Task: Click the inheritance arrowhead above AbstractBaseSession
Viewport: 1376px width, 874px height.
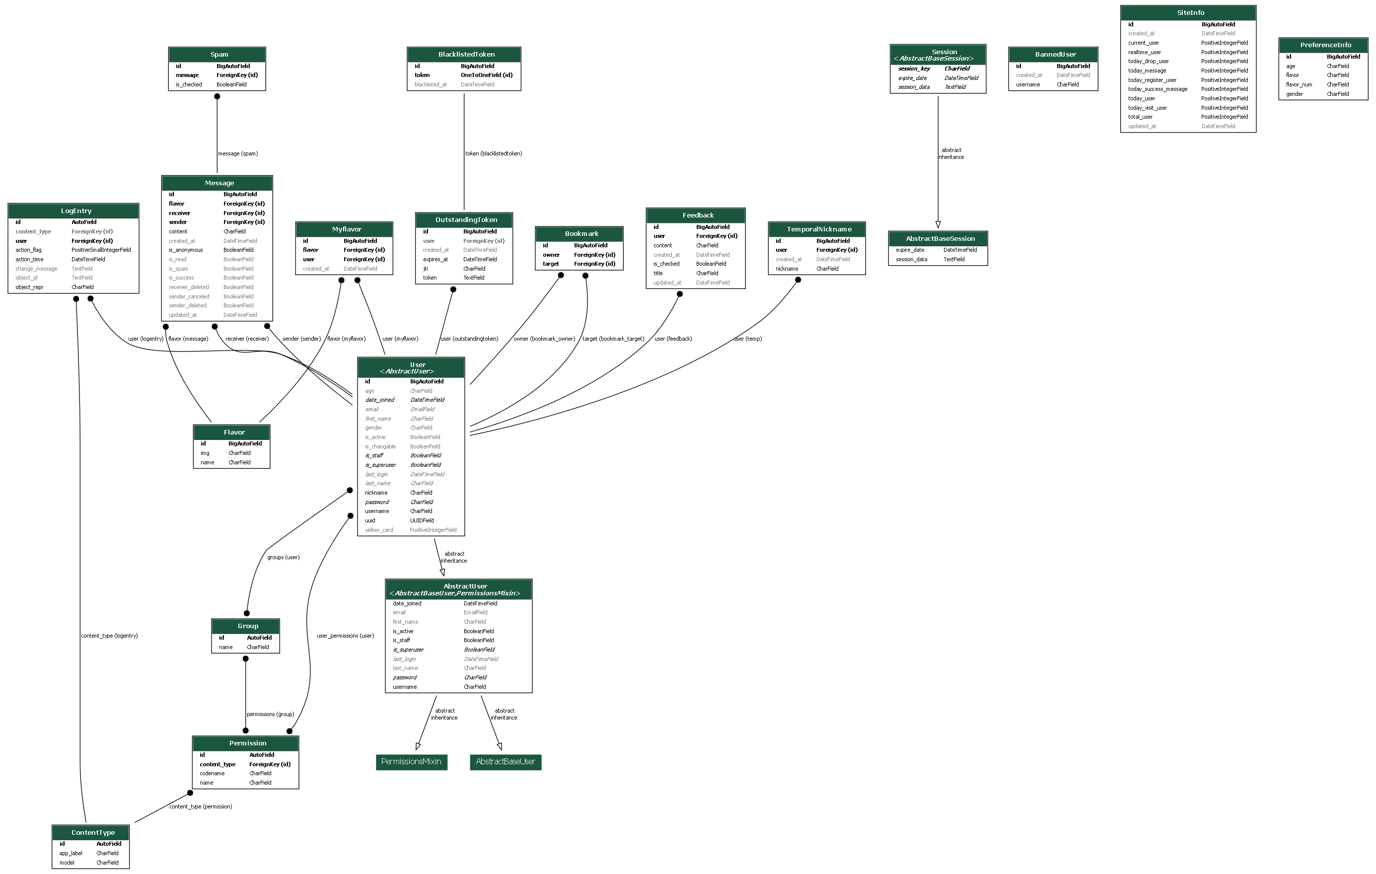Action: pyautogui.click(x=938, y=224)
